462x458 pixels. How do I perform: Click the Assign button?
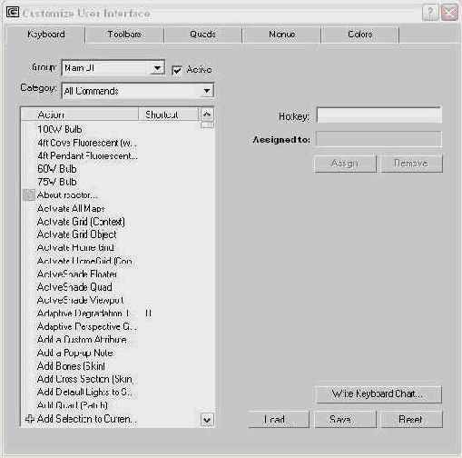[345, 164]
